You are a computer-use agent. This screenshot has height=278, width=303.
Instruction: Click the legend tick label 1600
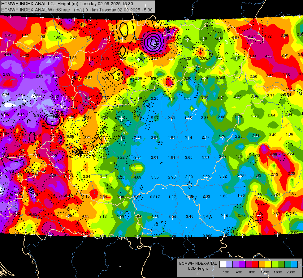pos(278,272)
